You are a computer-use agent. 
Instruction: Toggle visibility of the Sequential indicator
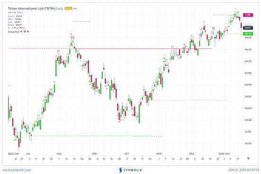(21, 32)
